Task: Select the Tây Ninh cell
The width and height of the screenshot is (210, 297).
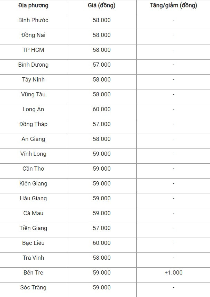Action: 33,79
